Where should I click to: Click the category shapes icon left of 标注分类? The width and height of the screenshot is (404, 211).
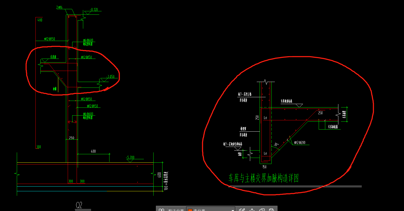click(x=161, y=210)
